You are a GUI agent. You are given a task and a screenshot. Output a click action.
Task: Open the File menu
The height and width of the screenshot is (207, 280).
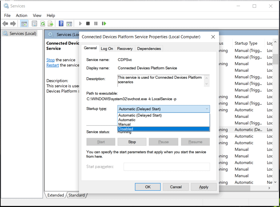7,16
